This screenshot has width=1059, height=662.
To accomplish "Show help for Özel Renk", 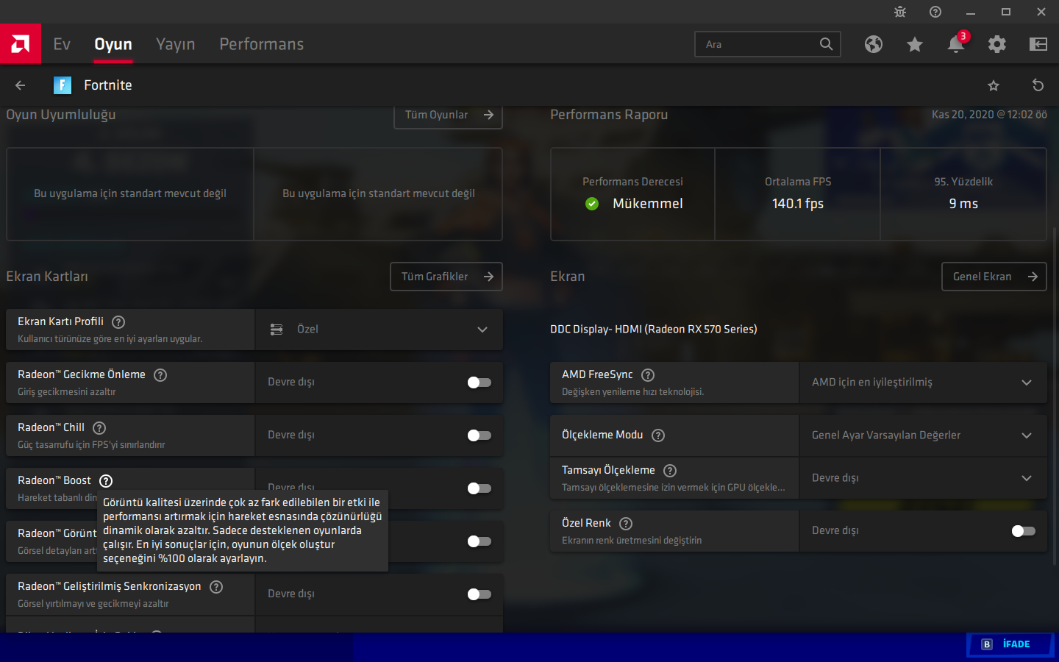I will (x=626, y=524).
